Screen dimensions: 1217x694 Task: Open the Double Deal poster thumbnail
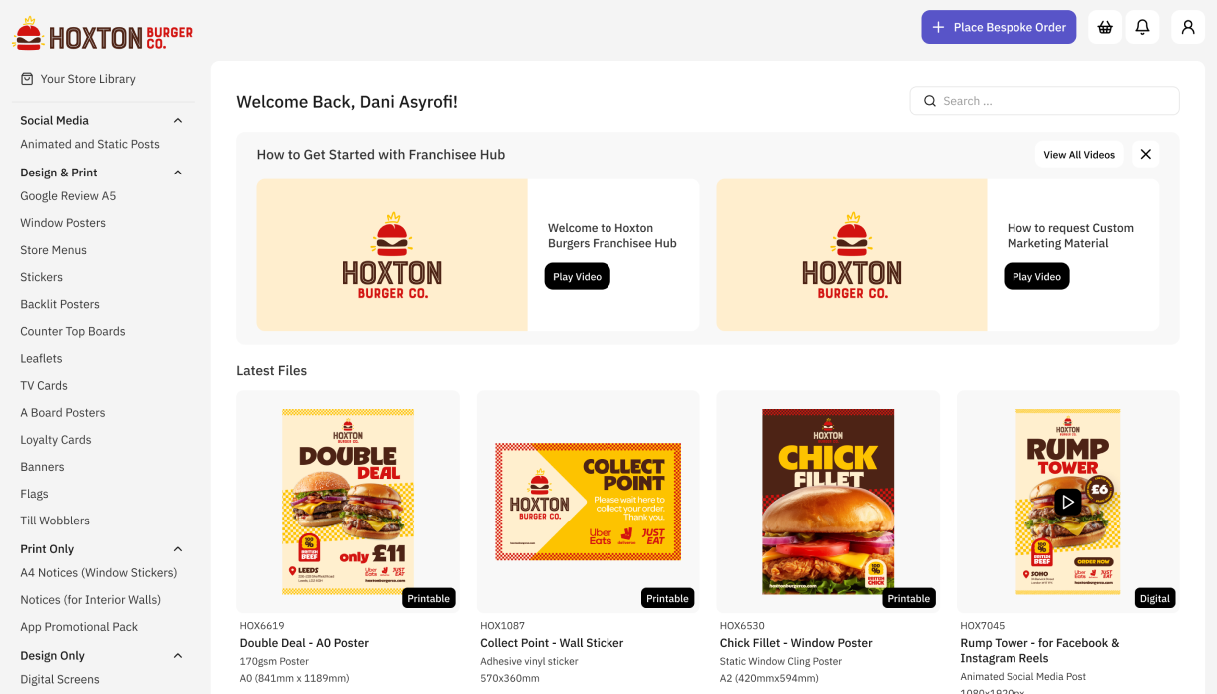348,502
